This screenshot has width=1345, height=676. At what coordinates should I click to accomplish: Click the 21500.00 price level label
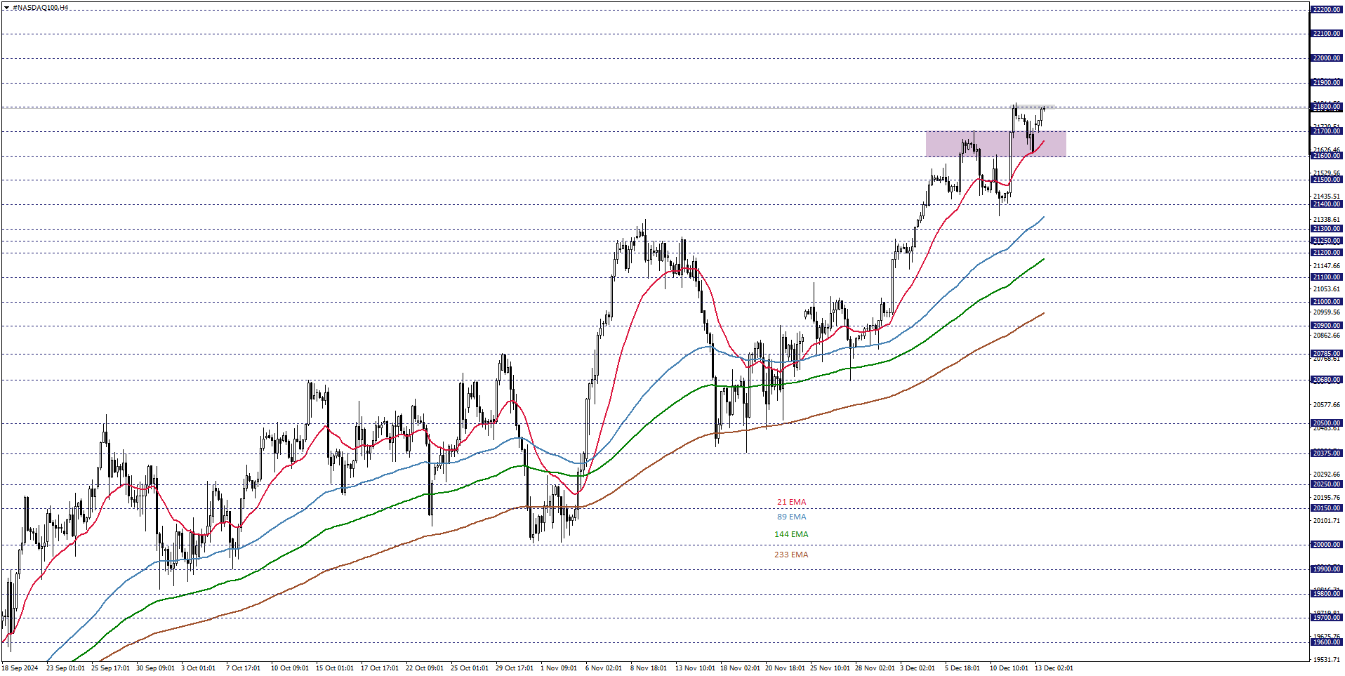click(1326, 180)
